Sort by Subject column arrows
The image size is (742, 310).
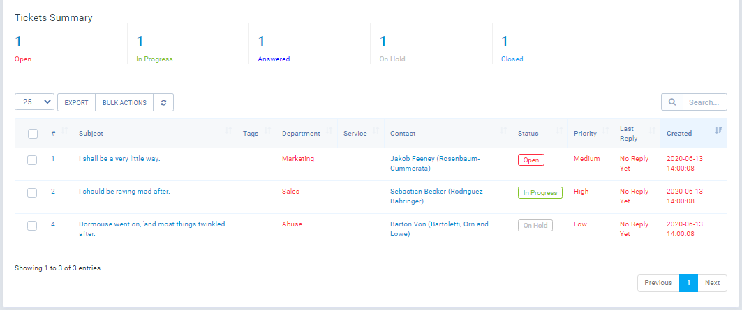(x=228, y=130)
